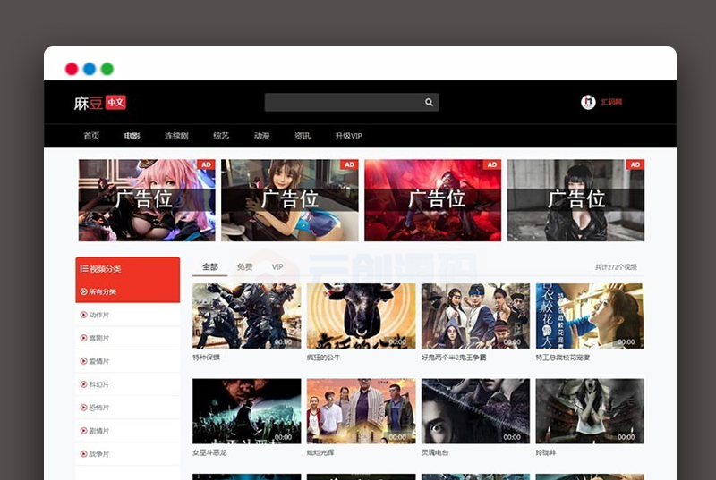Switch to the 免费 tab
Image resolution: width=716 pixels, height=480 pixels.
click(244, 266)
